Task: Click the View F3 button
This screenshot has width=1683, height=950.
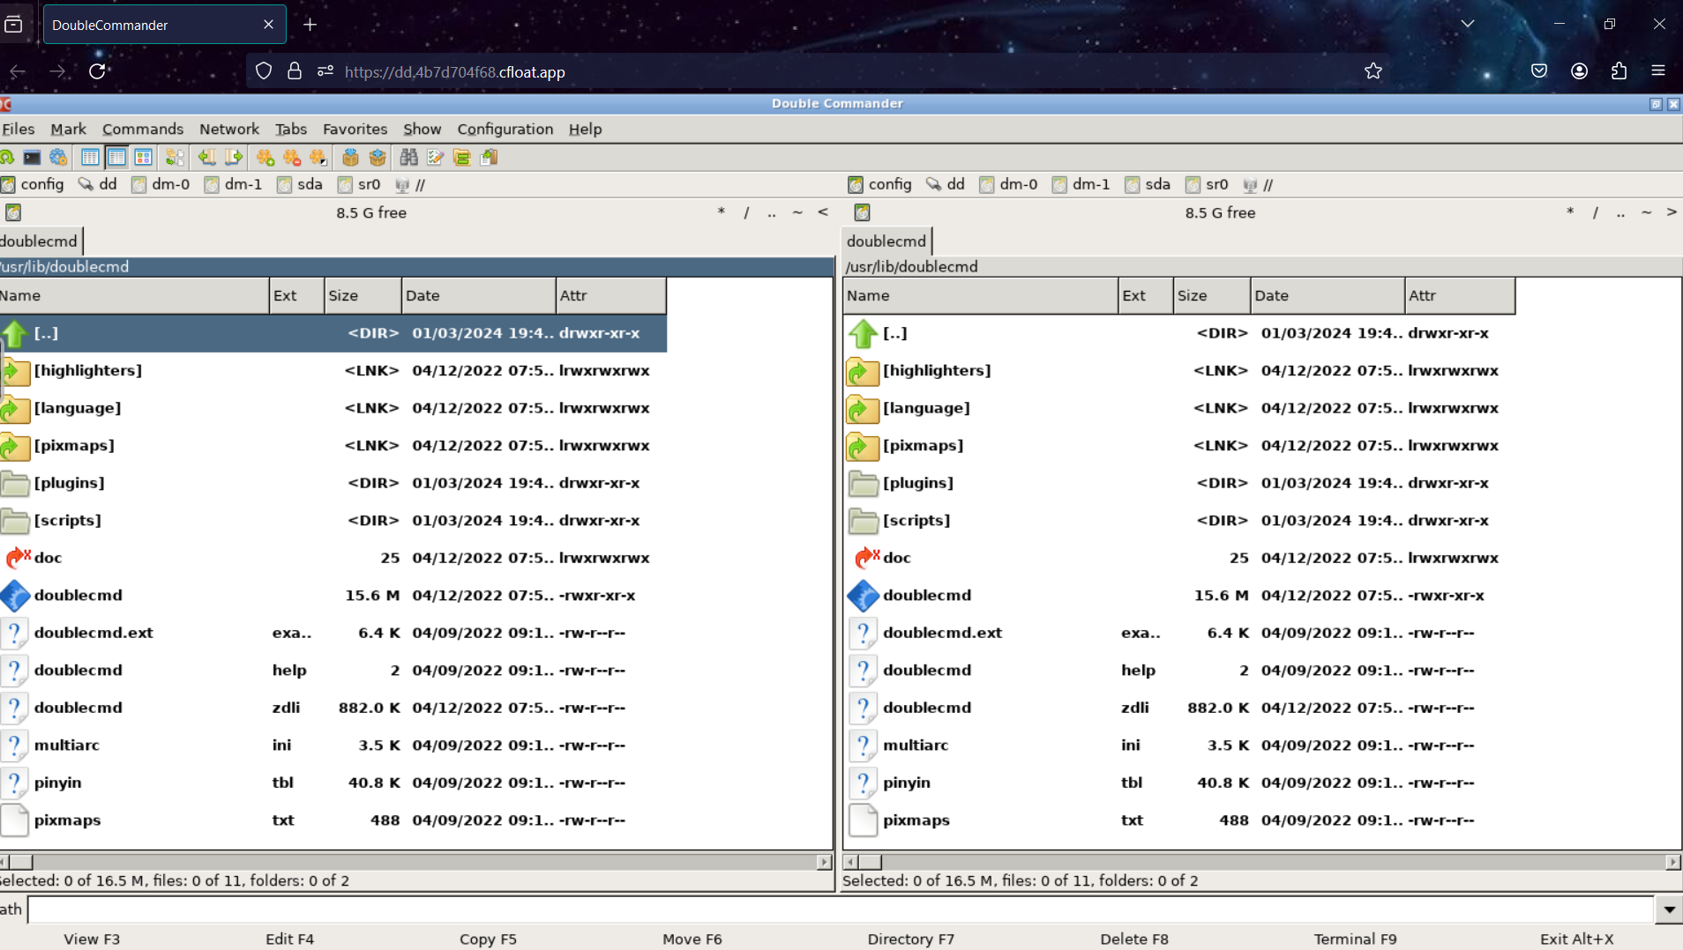Action: pos(92,939)
